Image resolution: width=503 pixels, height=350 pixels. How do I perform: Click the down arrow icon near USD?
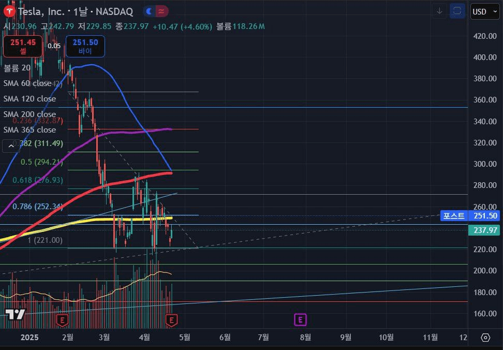(x=439, y=11)
